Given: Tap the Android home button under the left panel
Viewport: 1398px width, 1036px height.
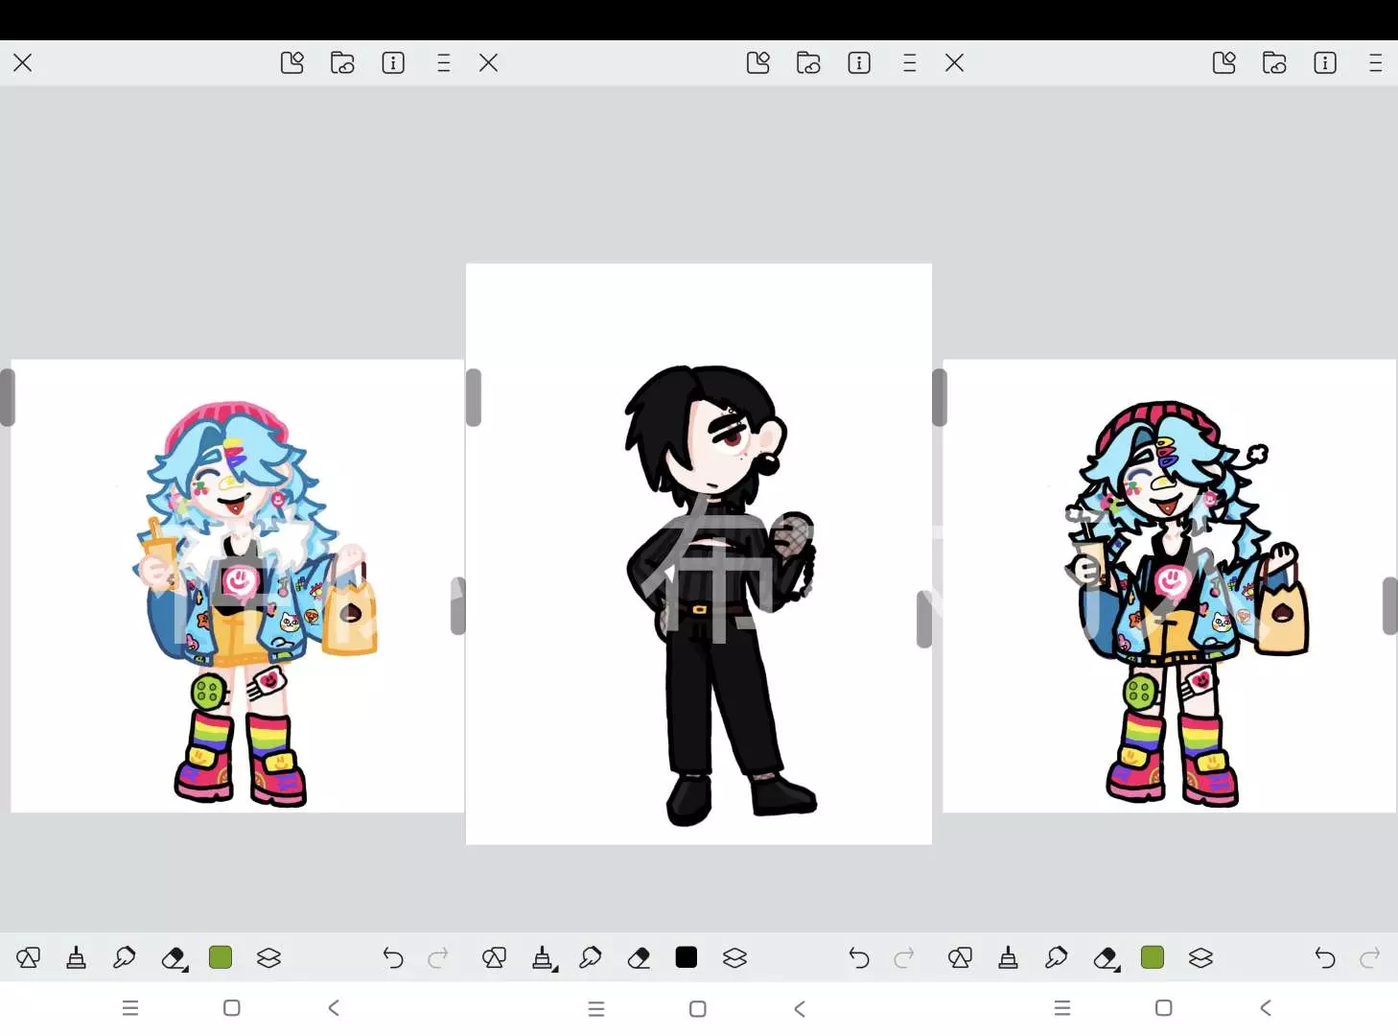Looking at the screenshot, I should click(x=232, y=1008).
